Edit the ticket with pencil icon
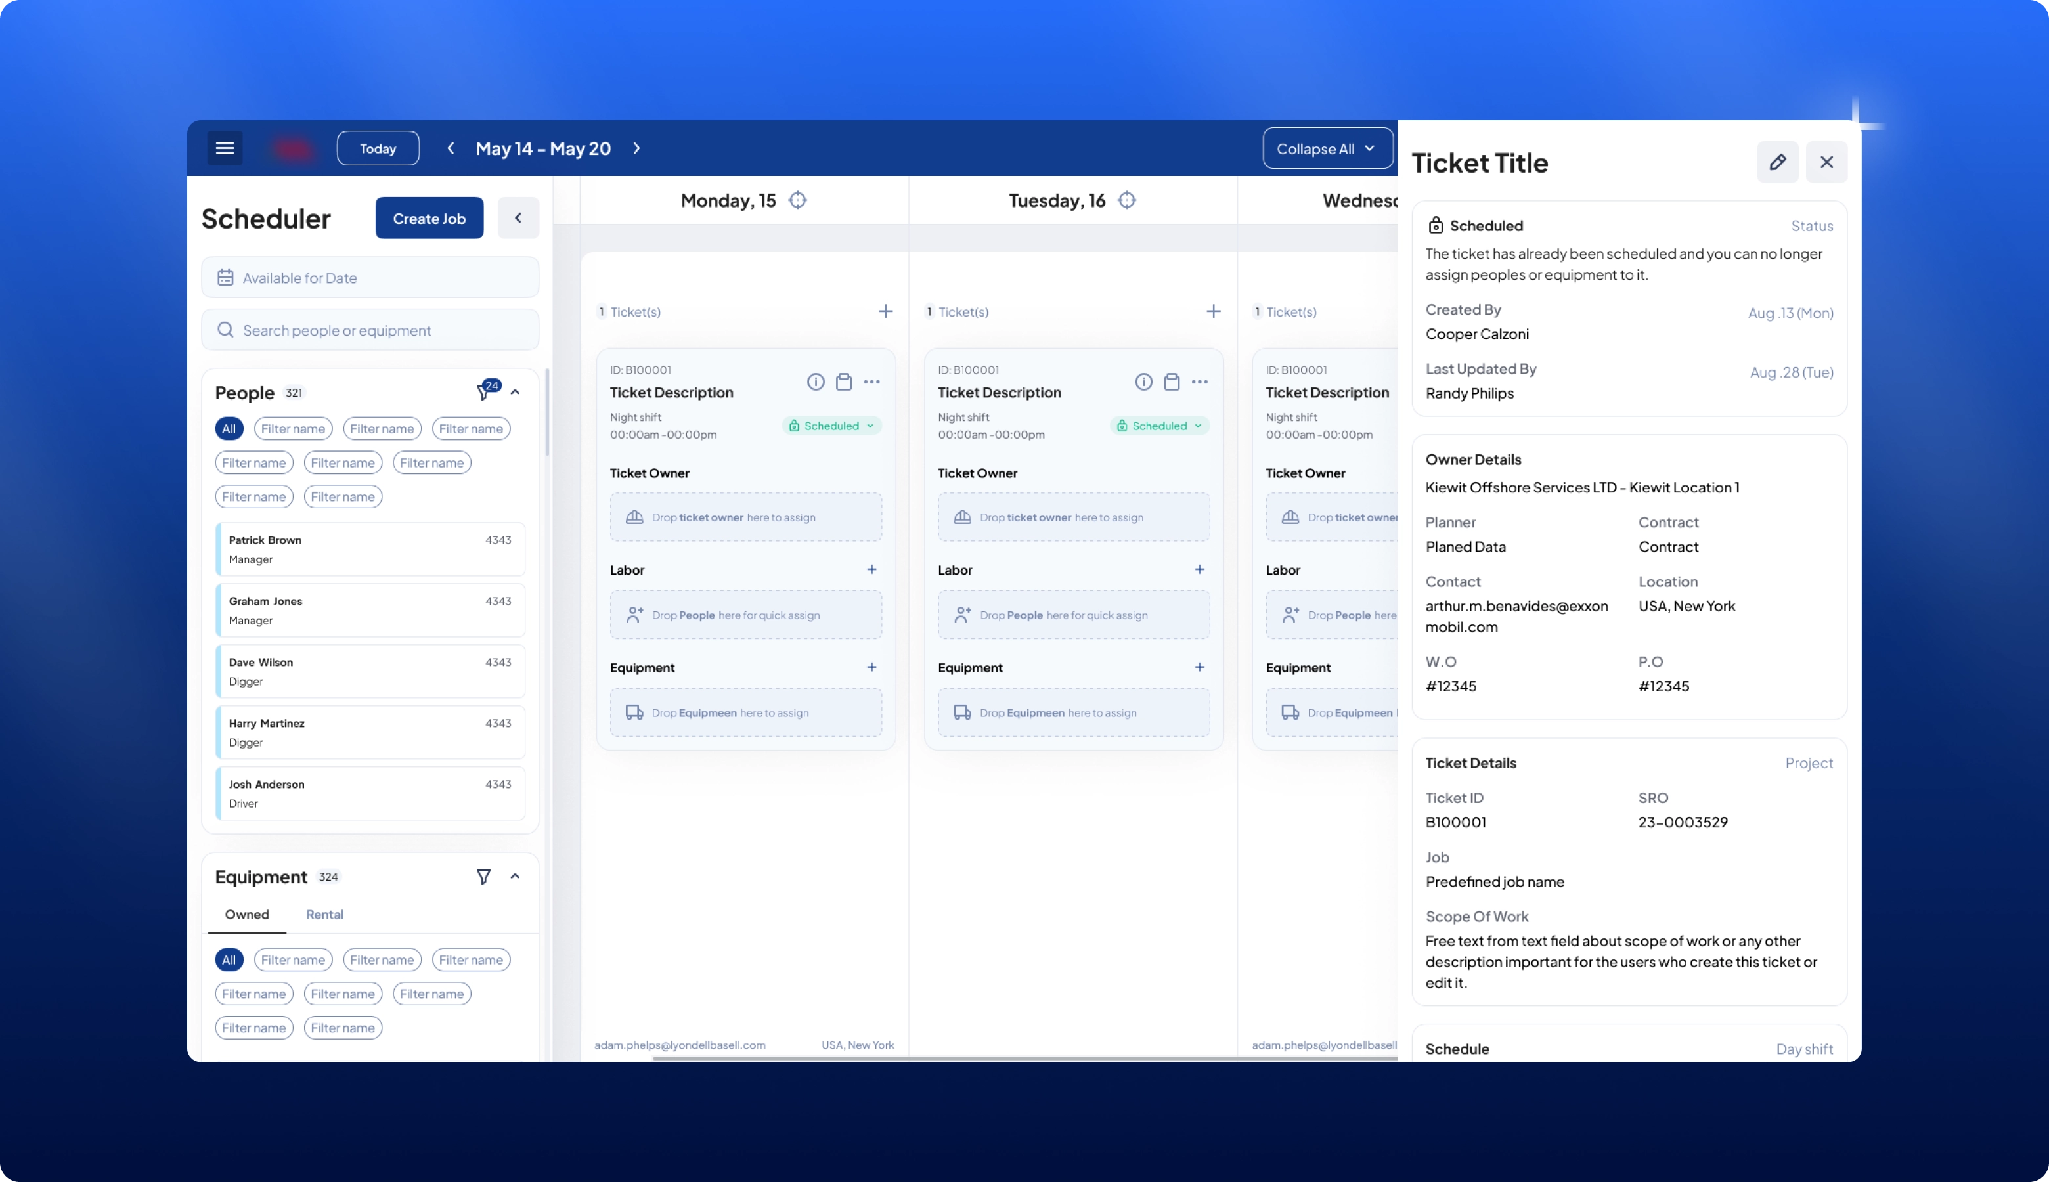 point(1778,162)
